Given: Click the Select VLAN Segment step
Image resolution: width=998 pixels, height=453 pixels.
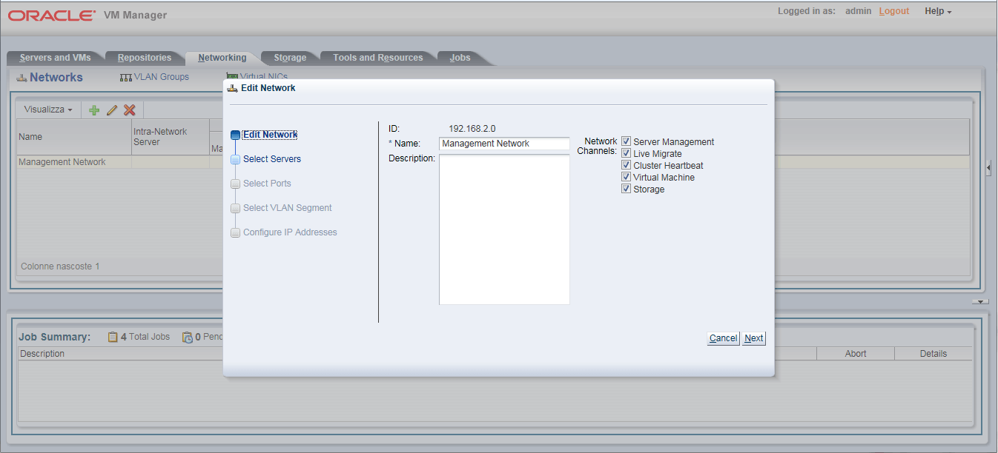Looking at the screenshot, I should 288,208.
